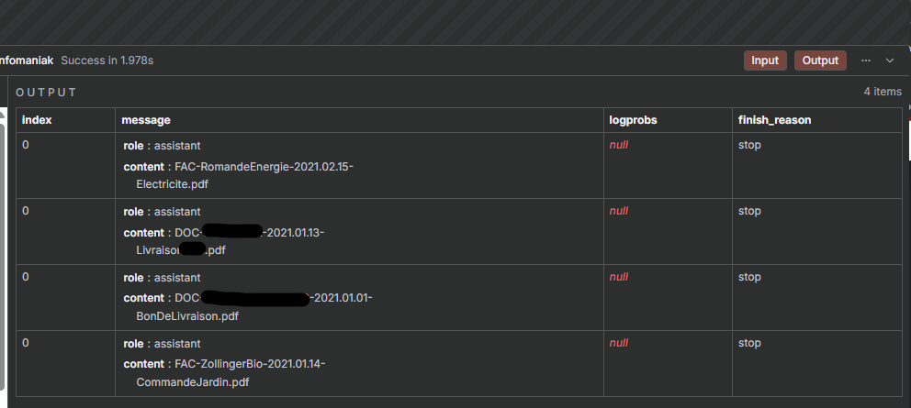This screenshot has height=408, width=911.
Task: Click the message column header
Action: point(146,120)
